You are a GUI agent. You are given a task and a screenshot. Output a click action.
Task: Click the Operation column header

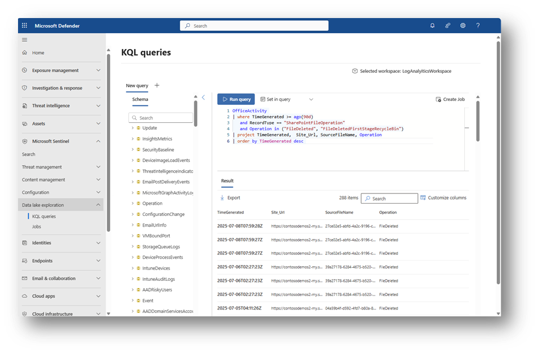coord(388,213)
